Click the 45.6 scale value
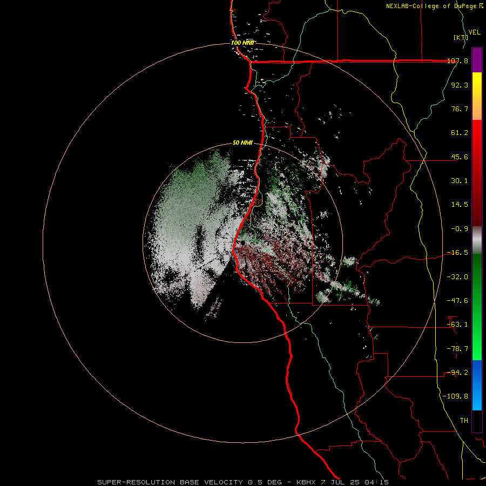486x486 pixels. 460,157
